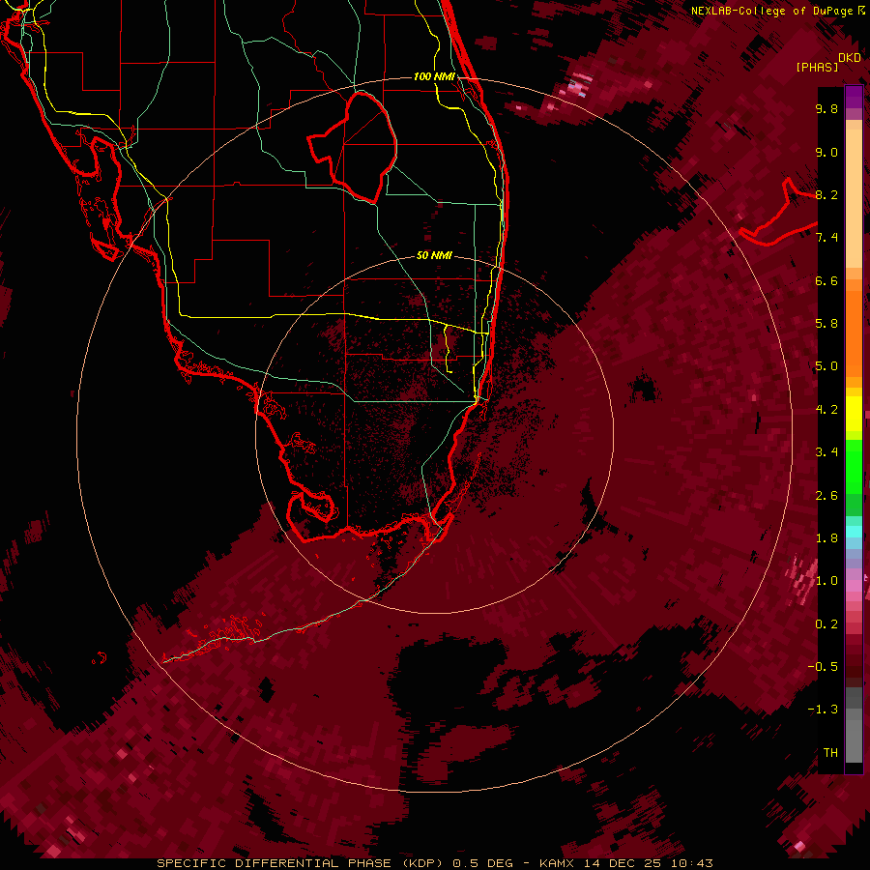Click the [PHAS] units label

817,68
